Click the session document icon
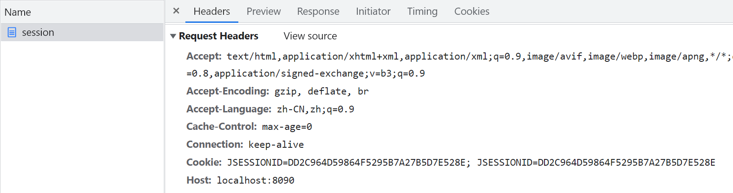The image size is (733, 193). tap(12, 32)
